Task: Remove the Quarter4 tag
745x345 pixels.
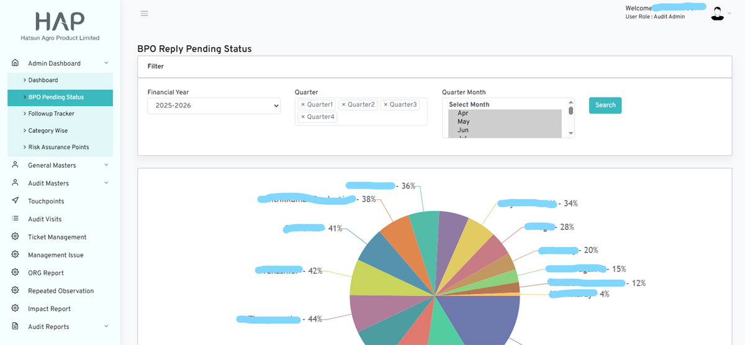Action: (x=303, y=117)
